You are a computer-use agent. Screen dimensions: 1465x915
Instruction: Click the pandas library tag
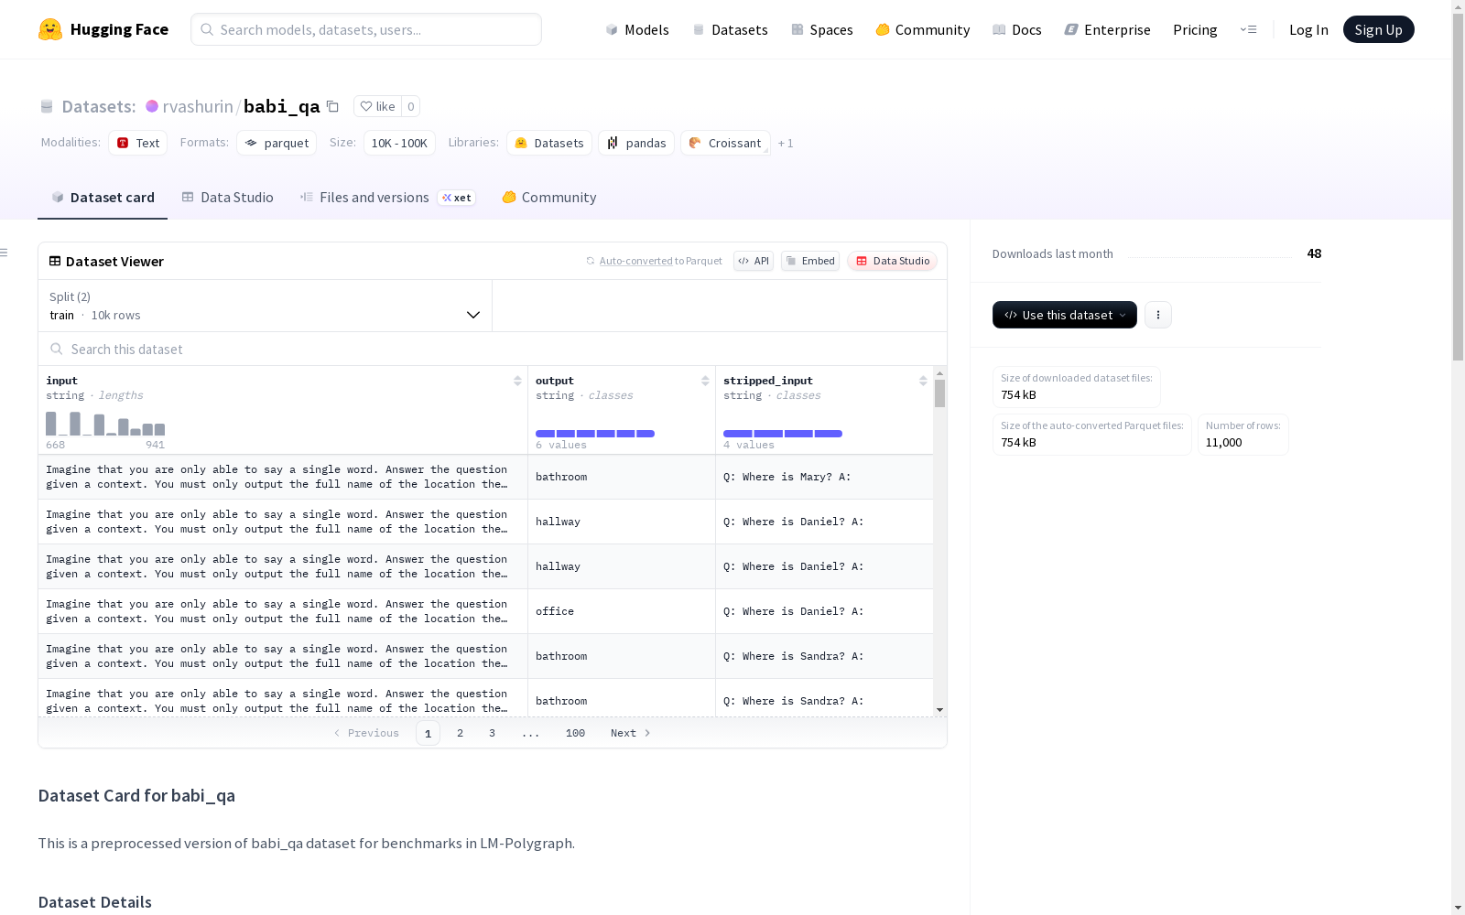coord(636,143)
